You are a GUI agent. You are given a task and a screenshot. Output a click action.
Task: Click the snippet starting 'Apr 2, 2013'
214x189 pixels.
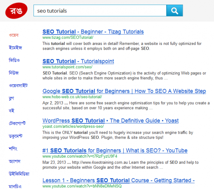coord(126,105)
